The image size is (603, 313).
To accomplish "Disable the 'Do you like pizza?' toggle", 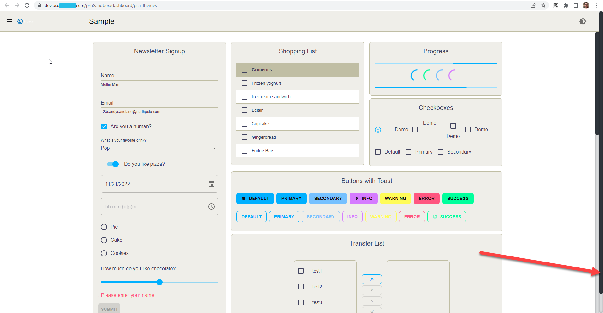I will (x=113, y=164).
